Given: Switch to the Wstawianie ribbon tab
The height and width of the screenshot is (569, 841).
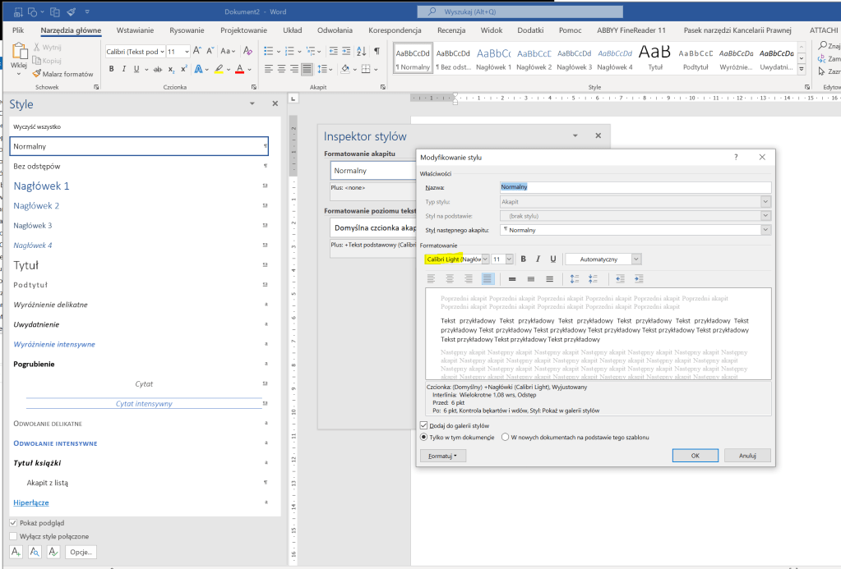Looking at the screenshot, I should click(x=135, y=30).
